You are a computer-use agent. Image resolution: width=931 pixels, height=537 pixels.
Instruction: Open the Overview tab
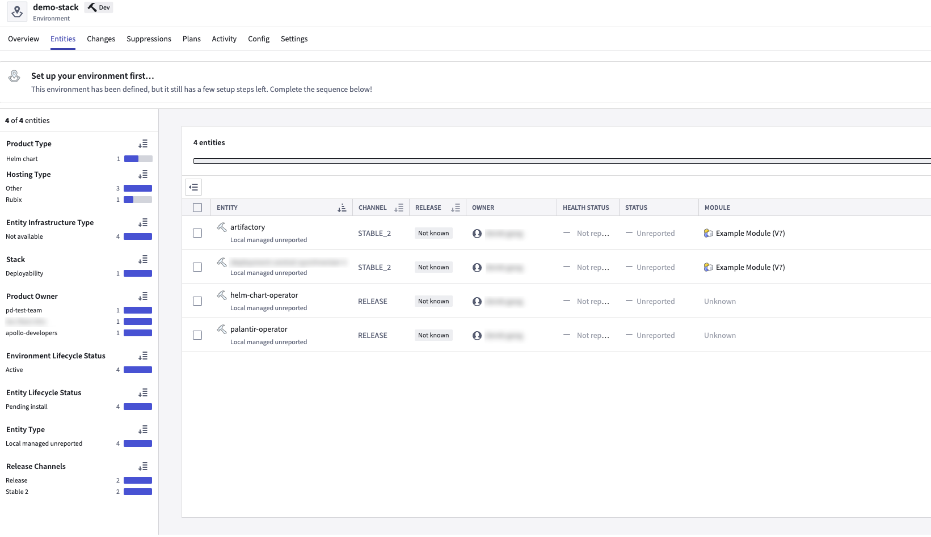click(23, 39)
